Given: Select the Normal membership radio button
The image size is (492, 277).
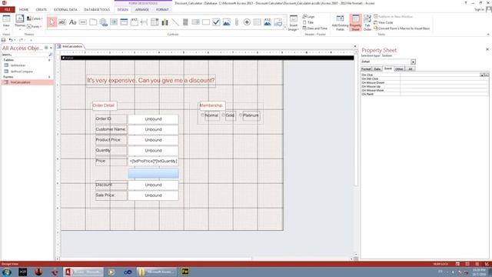Looking at the screenshot, I should (x=203, y=115).
